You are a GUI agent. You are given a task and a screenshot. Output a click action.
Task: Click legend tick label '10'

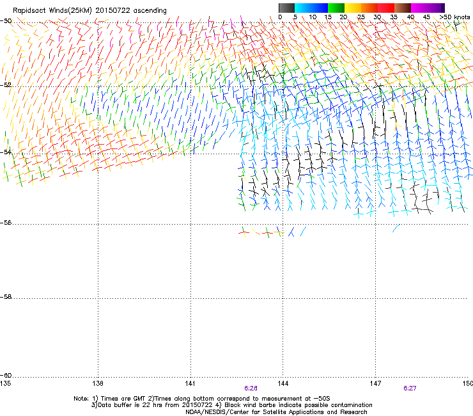pos(313,17)
